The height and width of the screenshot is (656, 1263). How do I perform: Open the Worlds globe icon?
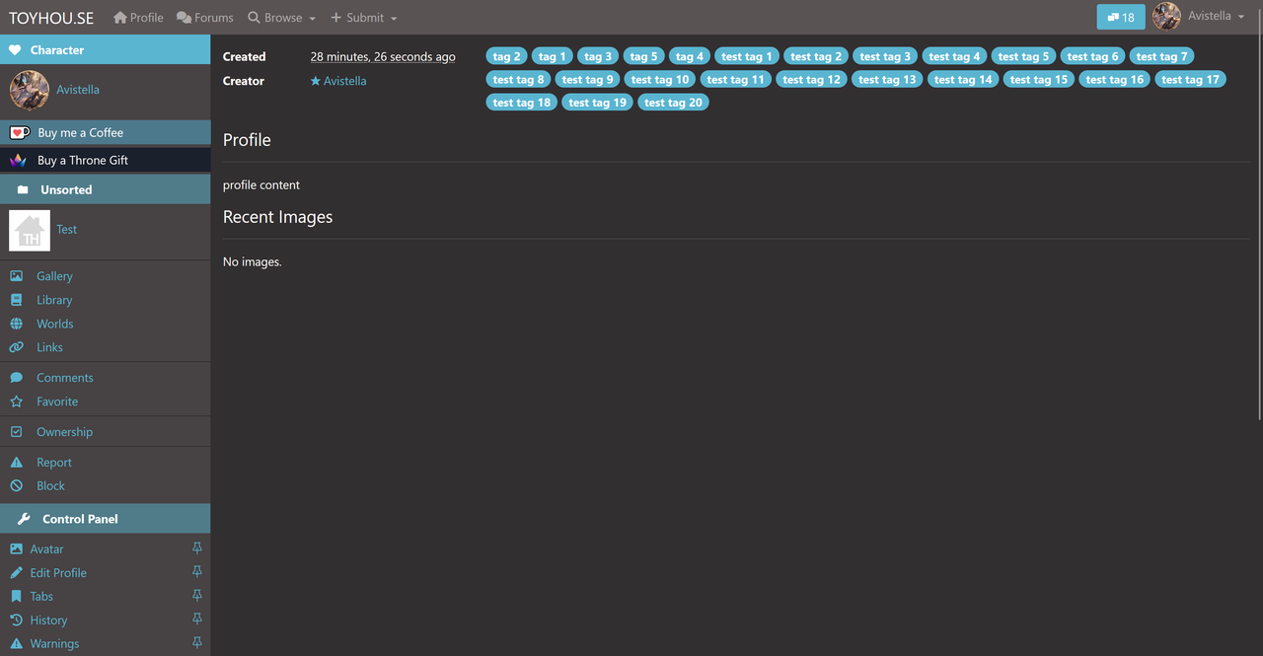click(16, 324)
